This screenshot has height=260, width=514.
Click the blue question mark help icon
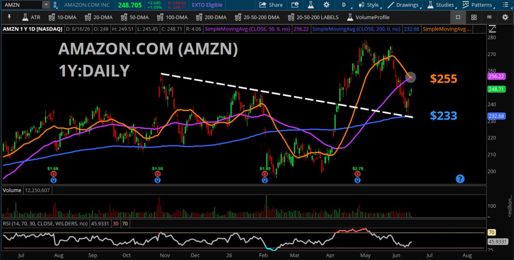click(460, 179)
